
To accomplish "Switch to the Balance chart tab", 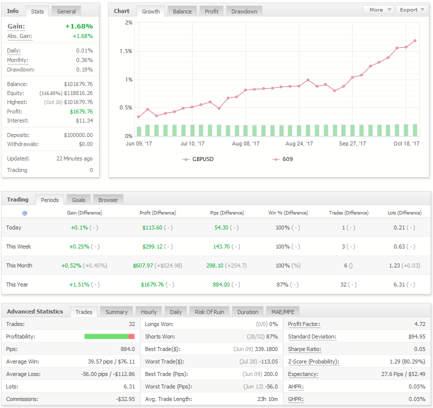I will [x=182, y=11].
